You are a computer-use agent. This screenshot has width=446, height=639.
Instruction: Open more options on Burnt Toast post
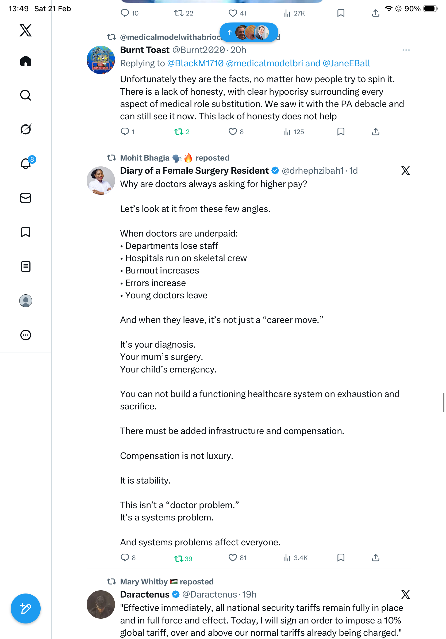pyautogui.click(x=406, y=50)
